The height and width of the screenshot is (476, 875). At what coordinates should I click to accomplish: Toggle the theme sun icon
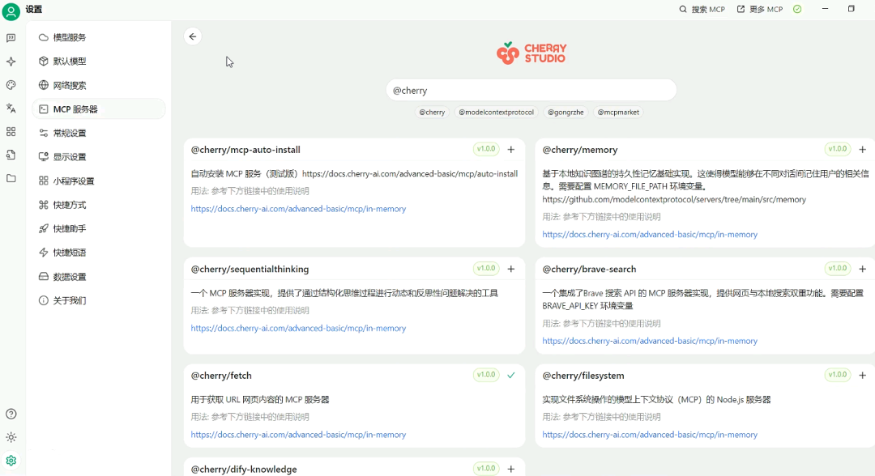(x=11, y=437)
